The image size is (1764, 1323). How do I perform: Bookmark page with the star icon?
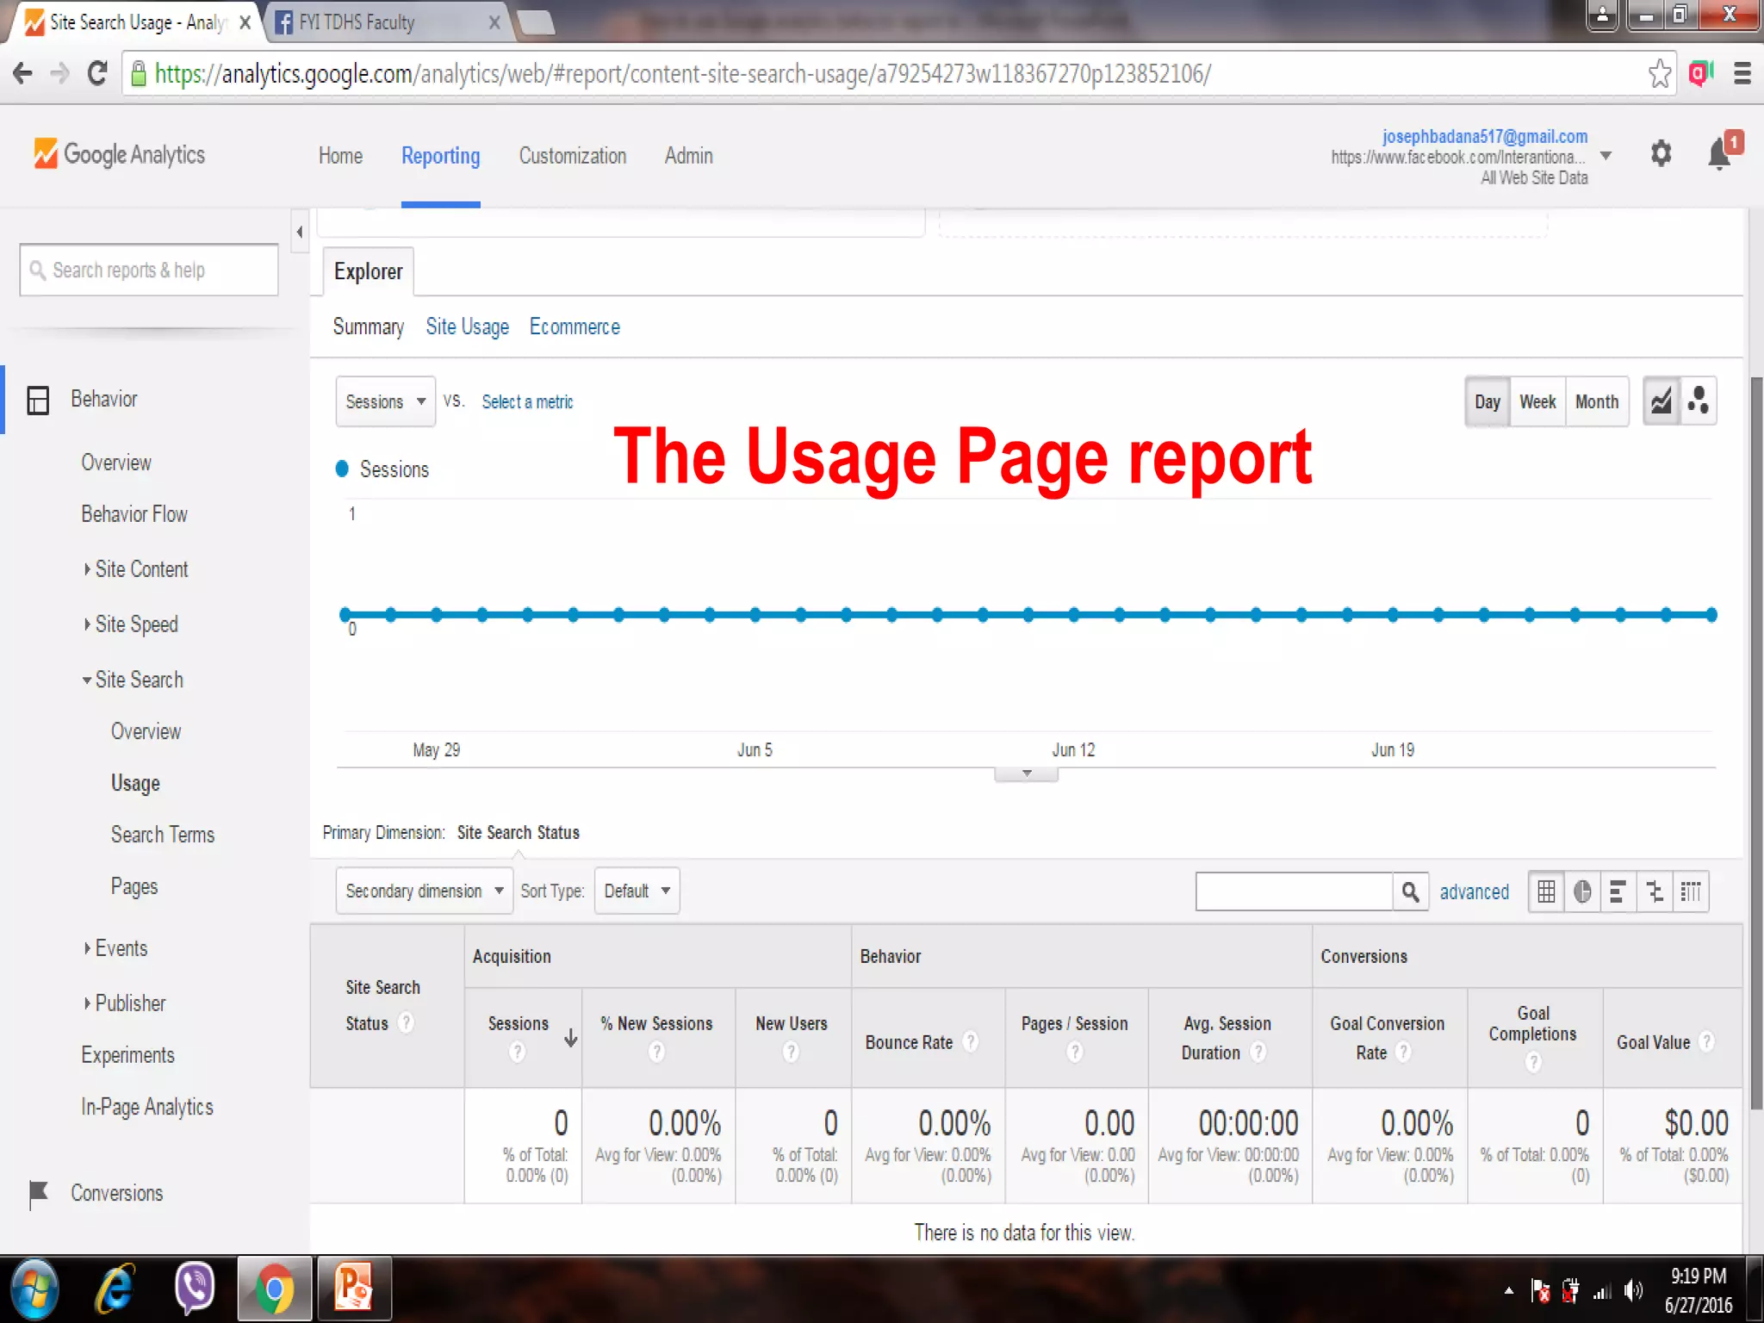point(1659,74)
